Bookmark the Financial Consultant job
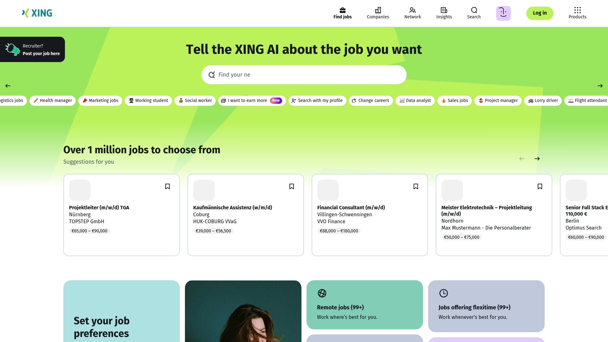The height and width of the screenshot is (342, 608). 416,187
